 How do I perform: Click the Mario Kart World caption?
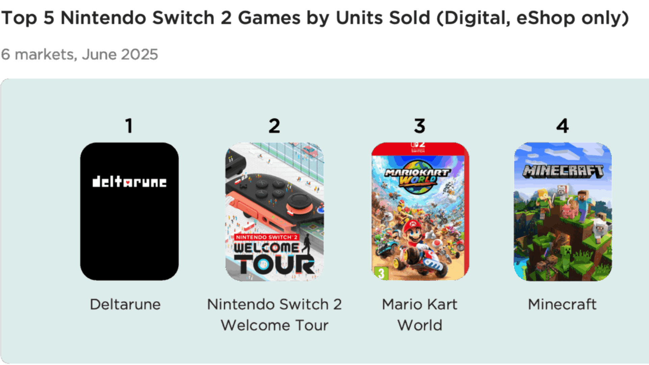tap(420, 315)
